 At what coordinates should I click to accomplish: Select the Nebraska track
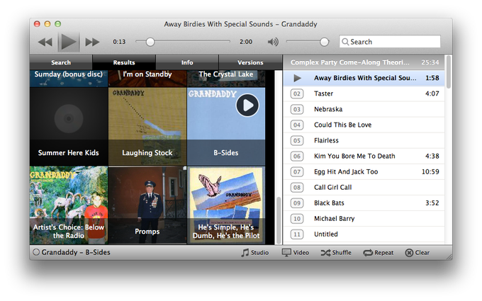pos(364,109)
